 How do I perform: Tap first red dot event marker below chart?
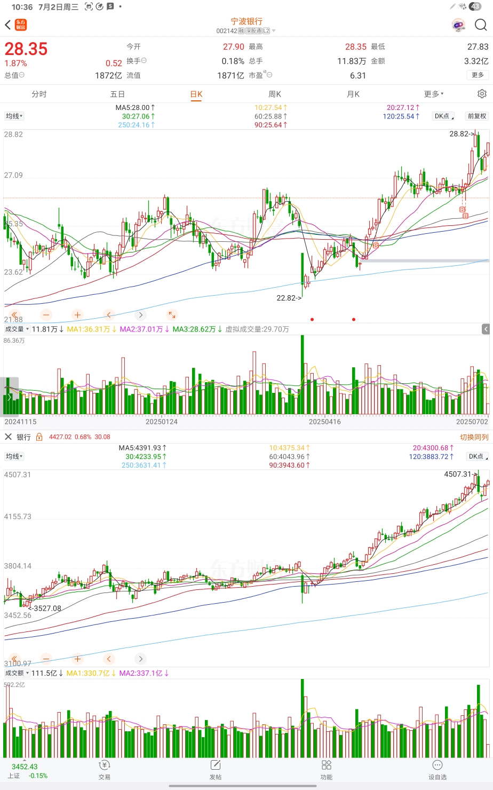312,319
